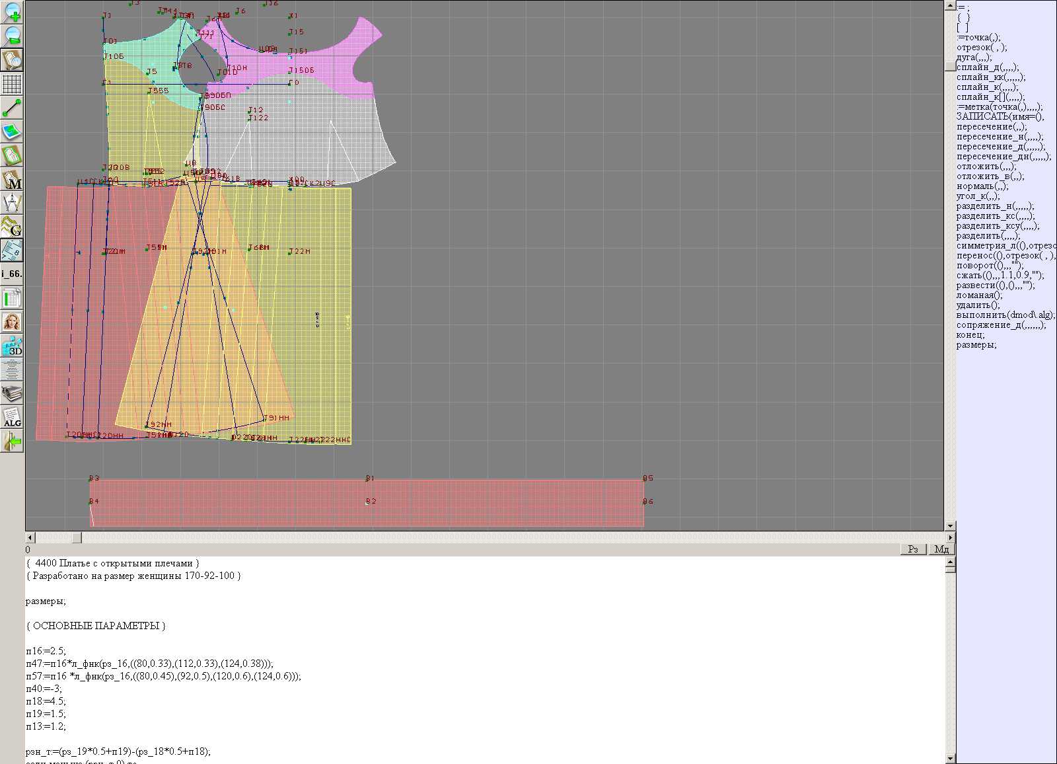Click the code line п16:=2.5;

click(x=46, y=651)
